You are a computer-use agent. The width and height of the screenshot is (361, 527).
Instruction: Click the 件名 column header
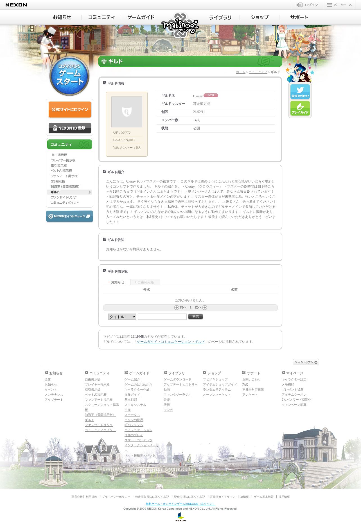click(146, 290)
